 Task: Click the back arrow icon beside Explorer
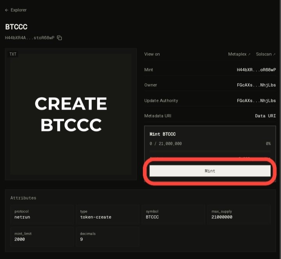click(7, 10)
